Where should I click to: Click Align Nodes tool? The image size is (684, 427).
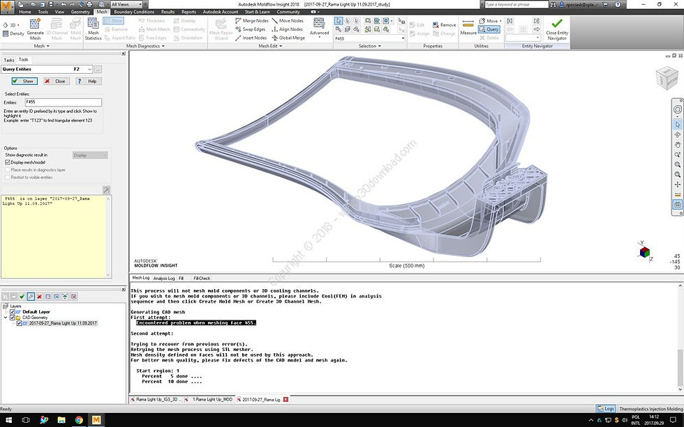point(287,29)
